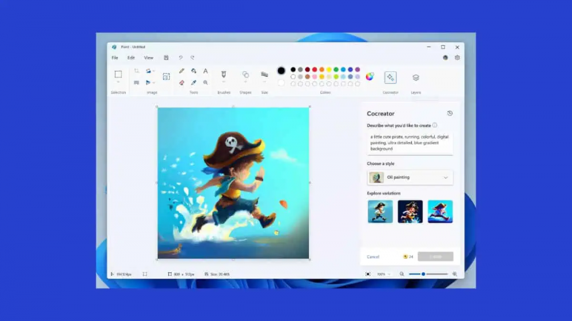The width and height of the screenshot is (572, 321).
Task: Open the Edit menu
Action: 131,58
